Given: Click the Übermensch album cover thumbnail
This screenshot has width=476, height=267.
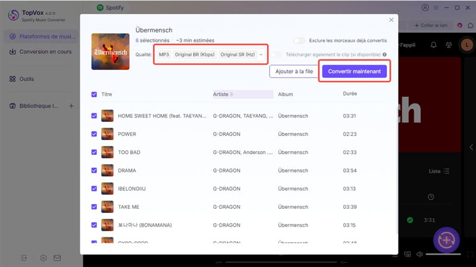Looking at the screenshot, I should click(111, 52).
